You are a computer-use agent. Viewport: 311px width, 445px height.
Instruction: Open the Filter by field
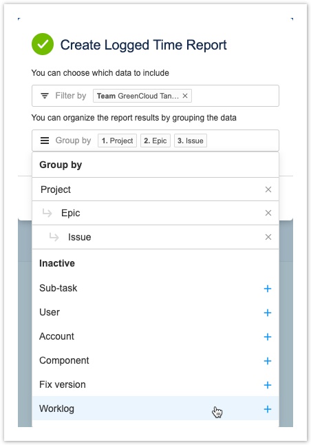(x=155, y=96)
